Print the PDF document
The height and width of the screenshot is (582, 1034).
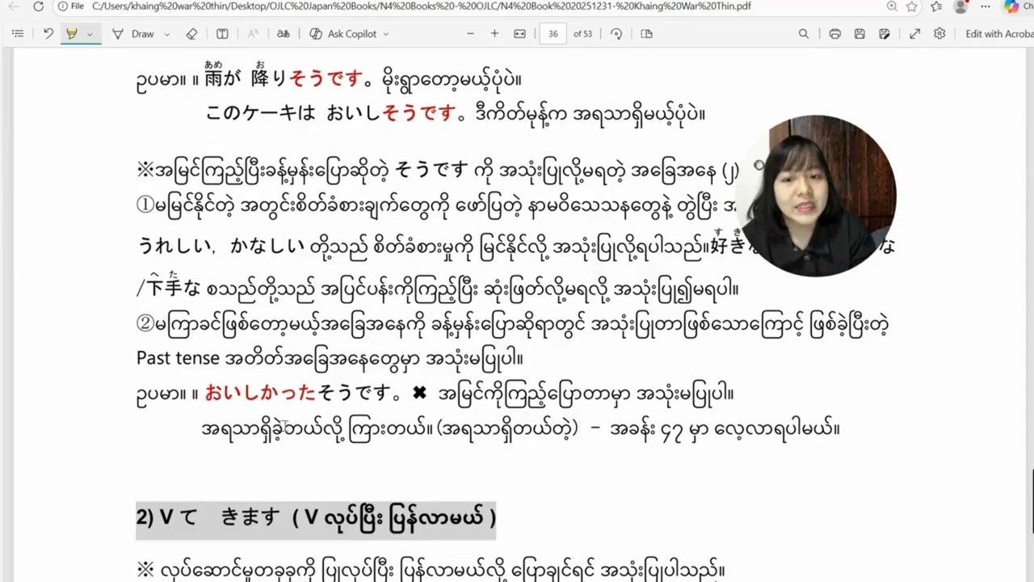point(835,34)
